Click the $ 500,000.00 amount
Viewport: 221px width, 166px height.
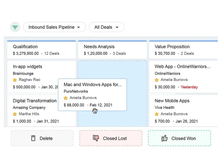24,87
